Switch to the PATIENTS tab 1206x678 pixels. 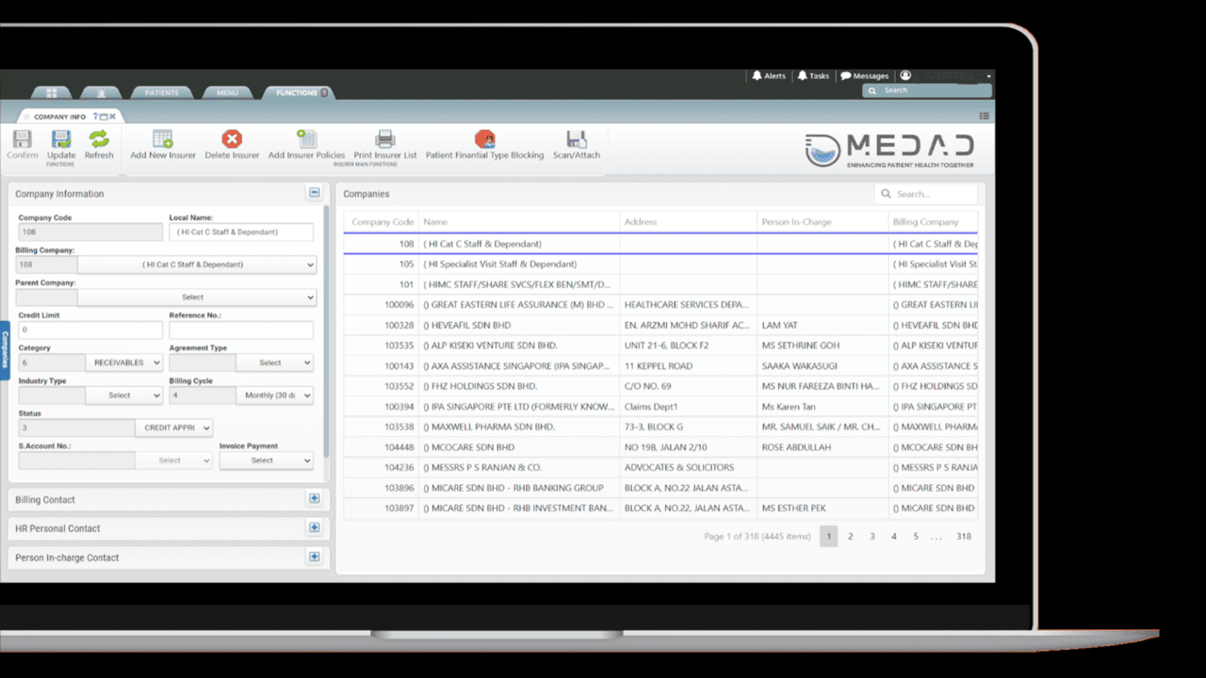(161, 93)
